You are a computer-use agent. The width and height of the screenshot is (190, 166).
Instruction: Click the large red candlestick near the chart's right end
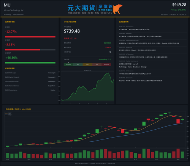178,121
